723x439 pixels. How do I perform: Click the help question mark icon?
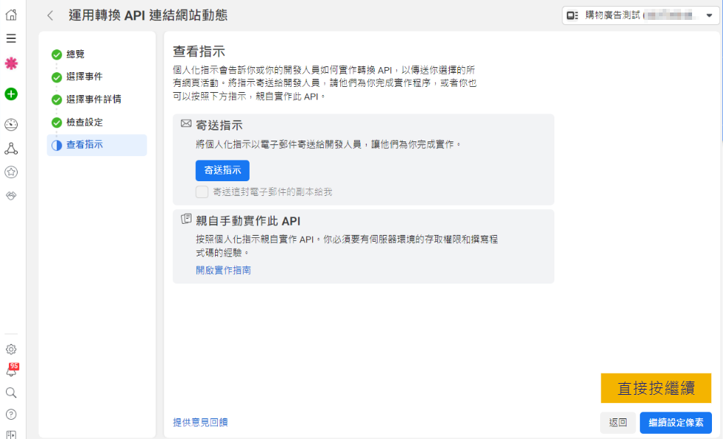coord(11,414)
